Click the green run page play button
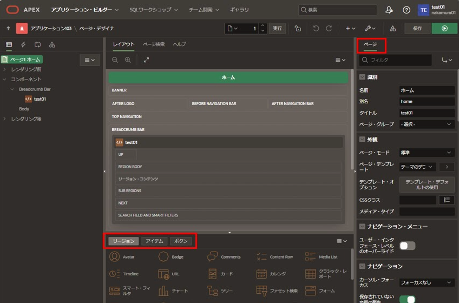Viewport: 459px width, 303px height. pyautogui.click(x=444, y=29)
